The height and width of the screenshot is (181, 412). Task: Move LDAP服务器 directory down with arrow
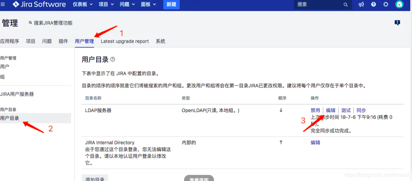281,110
